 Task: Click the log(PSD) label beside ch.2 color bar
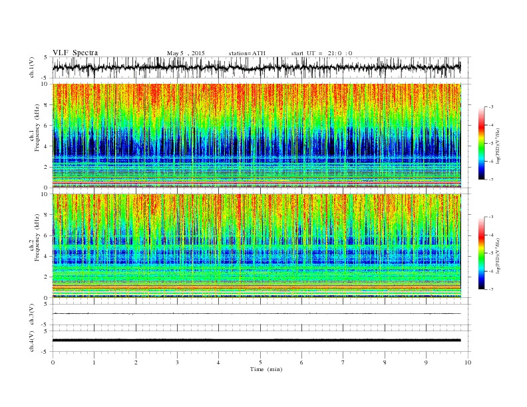pyautogui.click(x=498, y=255)
